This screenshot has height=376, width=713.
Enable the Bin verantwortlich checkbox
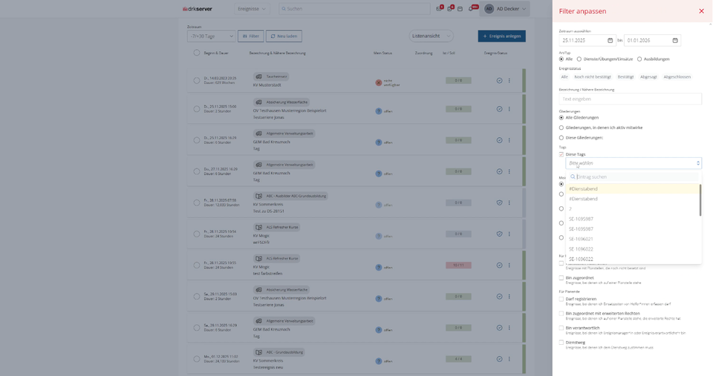(561, 328)
